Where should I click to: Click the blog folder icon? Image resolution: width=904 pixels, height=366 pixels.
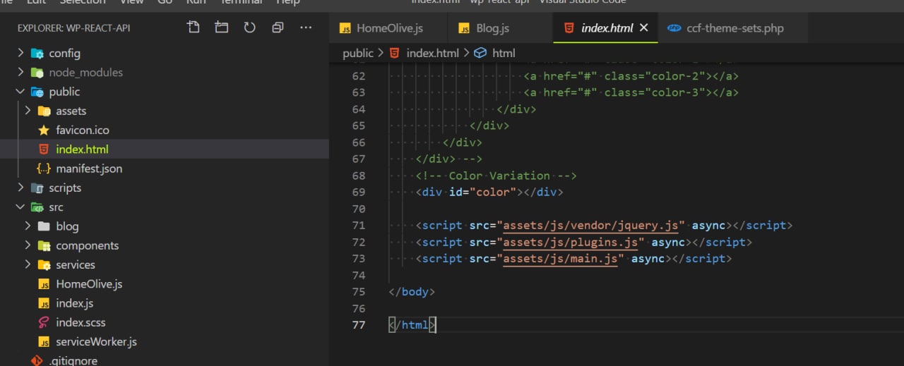pos(44,226)
